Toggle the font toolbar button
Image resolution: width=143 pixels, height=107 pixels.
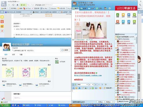73,85
